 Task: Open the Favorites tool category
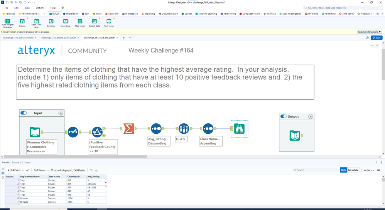pyautogui.click(x=8, y=14)
